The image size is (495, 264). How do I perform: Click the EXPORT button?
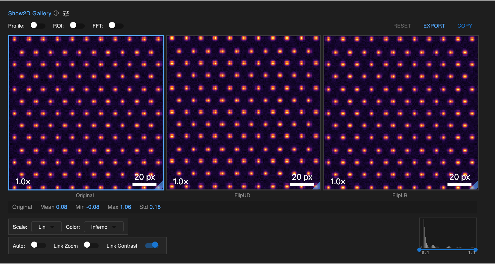click(x=434, y=26)
